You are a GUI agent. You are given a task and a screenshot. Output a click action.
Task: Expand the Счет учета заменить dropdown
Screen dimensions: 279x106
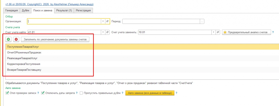tap(214, 32)
